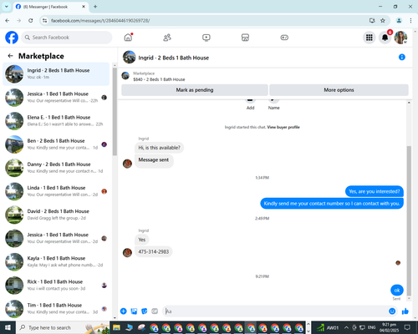Open the Video (Watch) icon
Viewport: 418px width, 334px height.
tap(206, 38)
